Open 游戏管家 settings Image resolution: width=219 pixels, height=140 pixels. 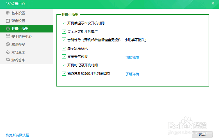click(27, 60)
